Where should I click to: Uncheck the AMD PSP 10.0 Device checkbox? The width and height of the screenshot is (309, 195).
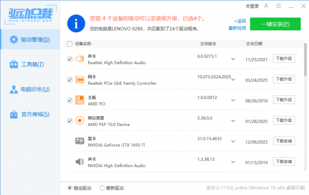point(70,121)
